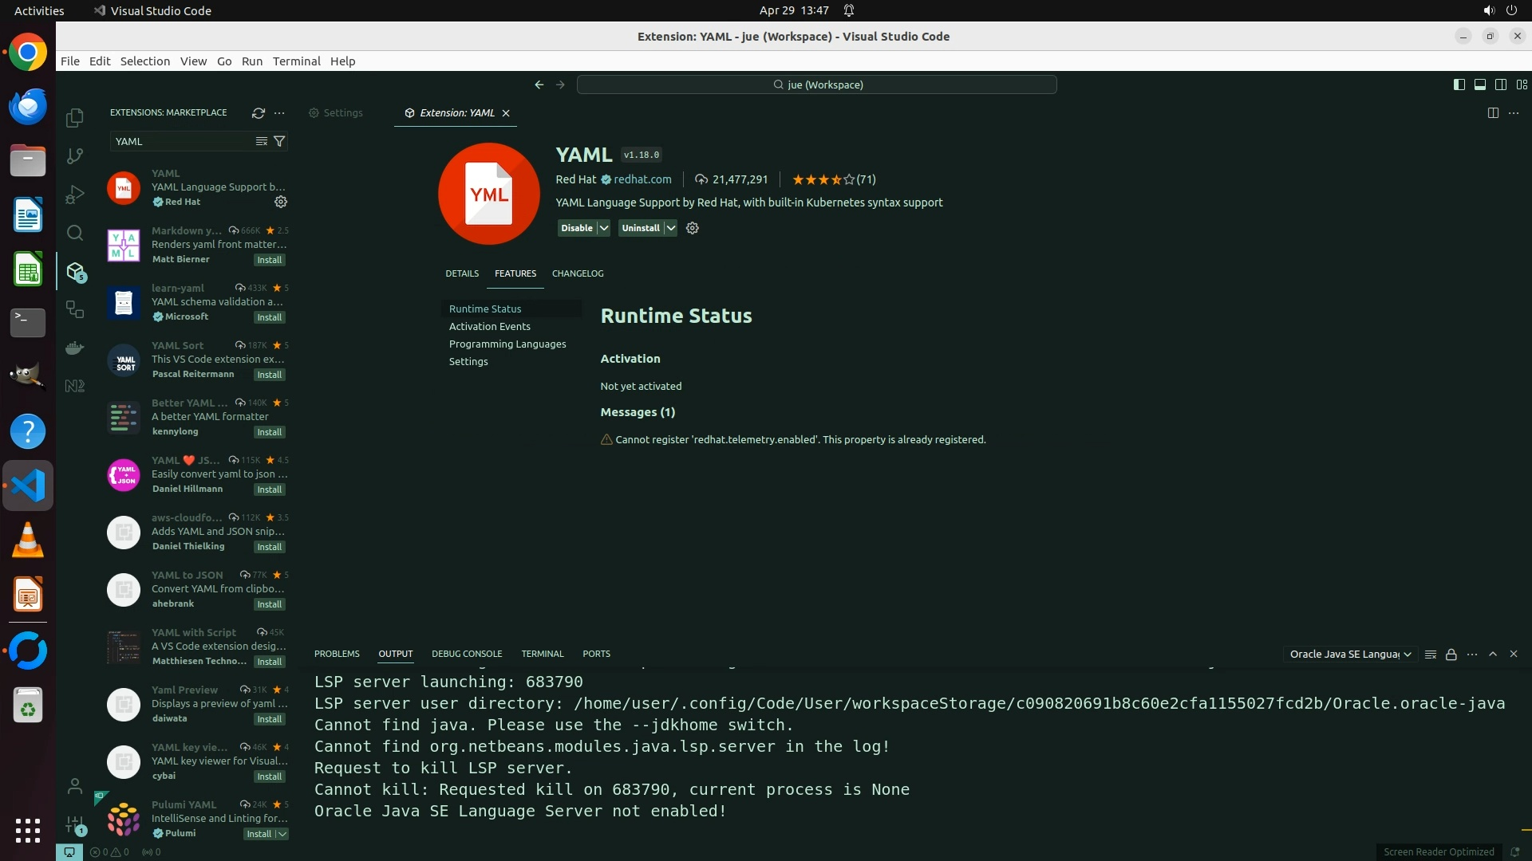1532x861 pixels.
Task: Select Activation Events in features list
Action: tap(489, 326)
